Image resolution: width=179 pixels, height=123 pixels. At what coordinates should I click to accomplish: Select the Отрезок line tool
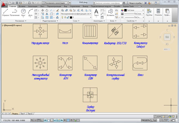pyautogui.click(x=6, y=12)
